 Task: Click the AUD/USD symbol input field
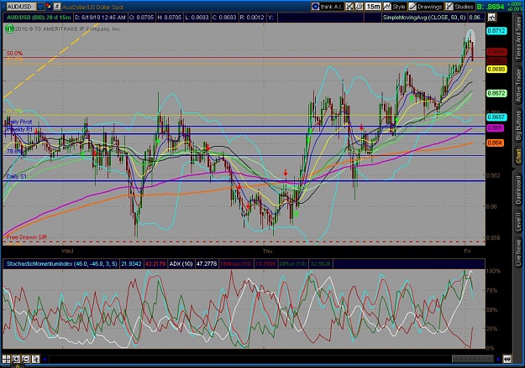[21, 7]
